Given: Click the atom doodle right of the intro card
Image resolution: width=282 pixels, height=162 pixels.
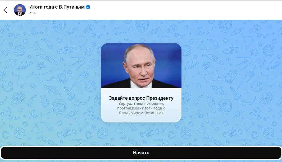Looking at the screenshot, I should point(207,66).
